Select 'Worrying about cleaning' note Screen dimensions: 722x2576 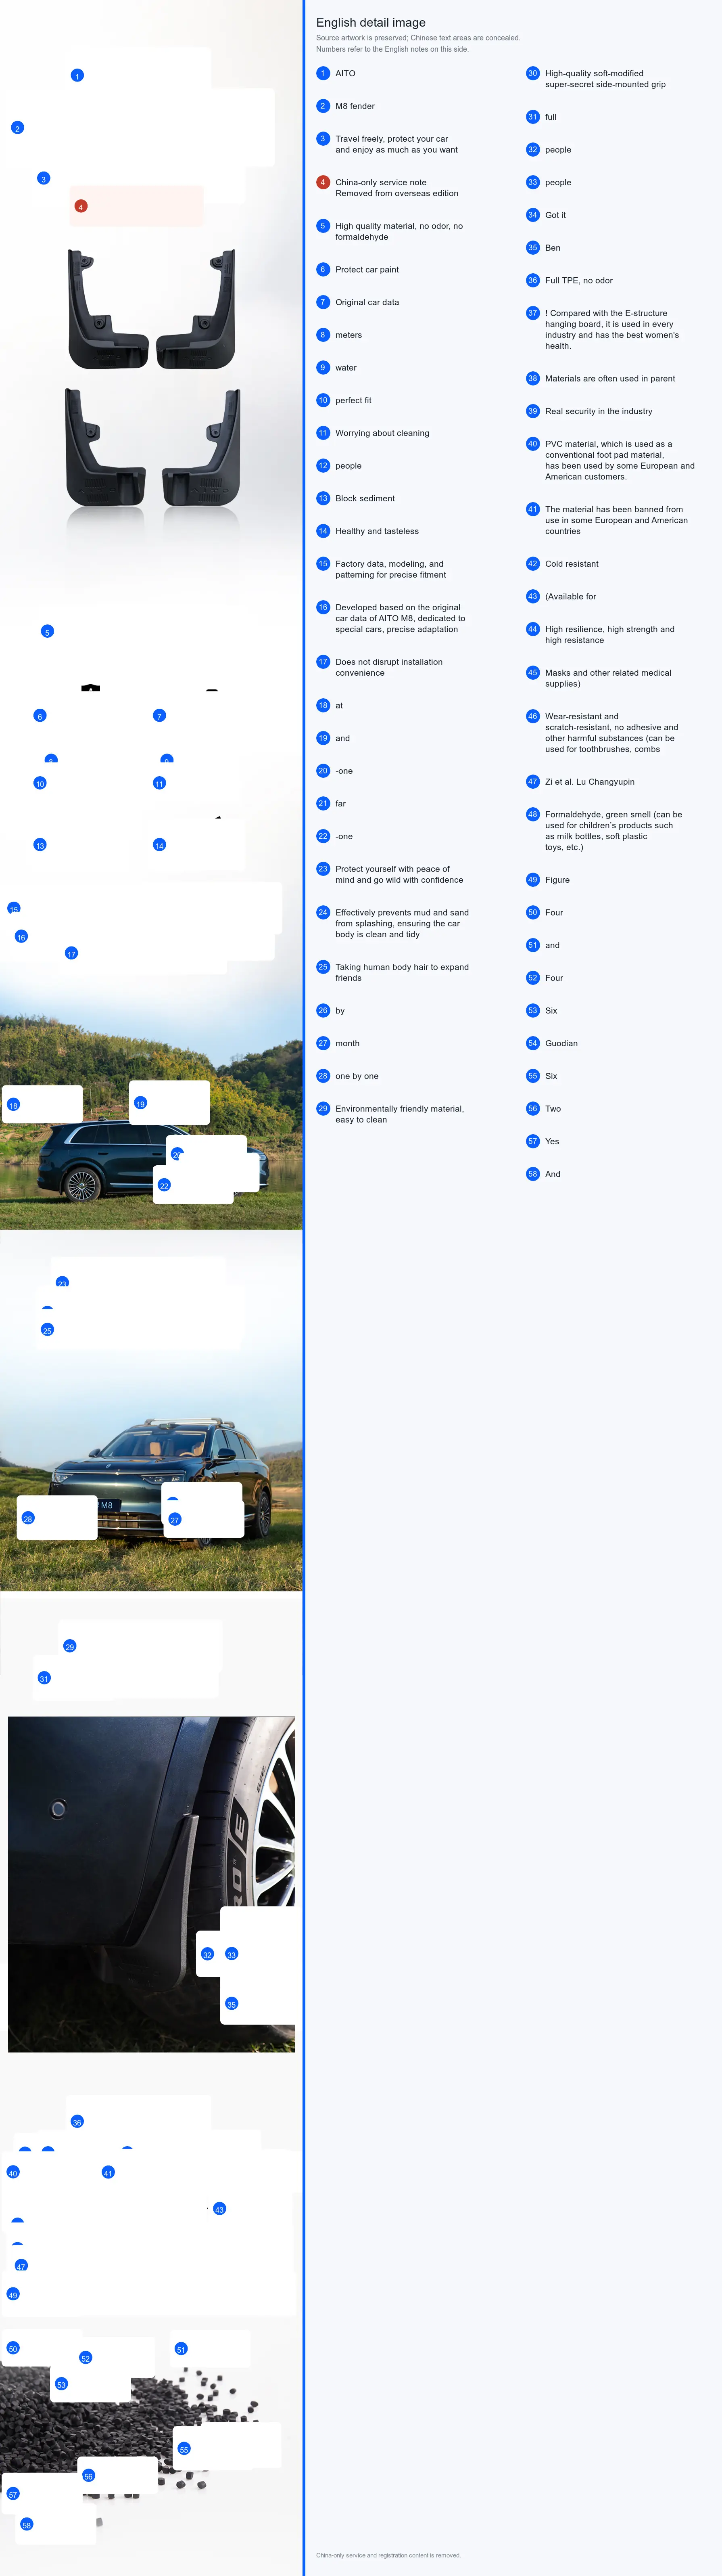click(382, 433)
